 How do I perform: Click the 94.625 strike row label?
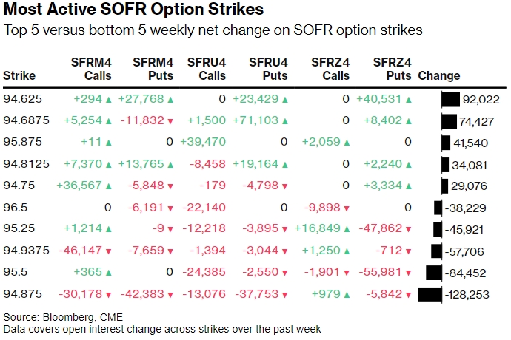tap(22, 99)
